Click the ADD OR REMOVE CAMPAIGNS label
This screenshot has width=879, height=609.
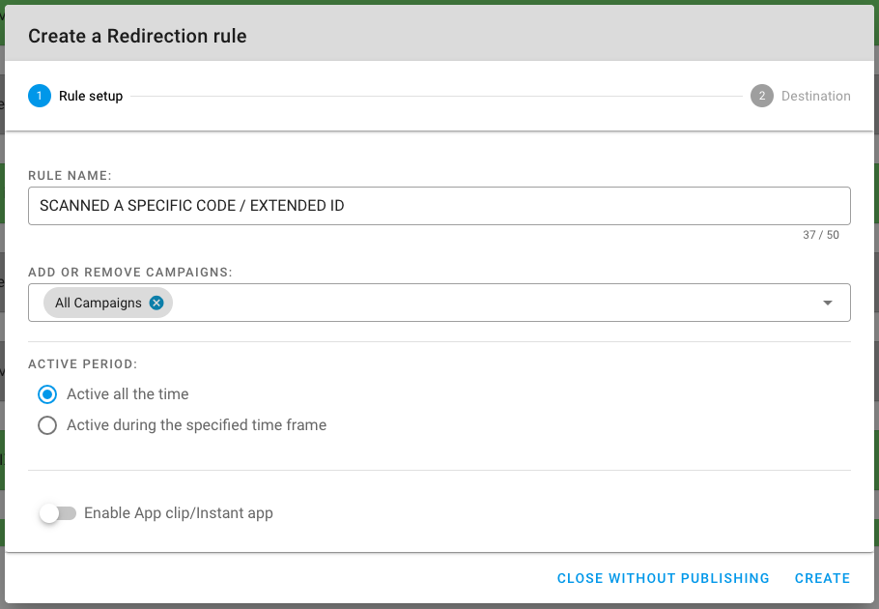(129, 273)
